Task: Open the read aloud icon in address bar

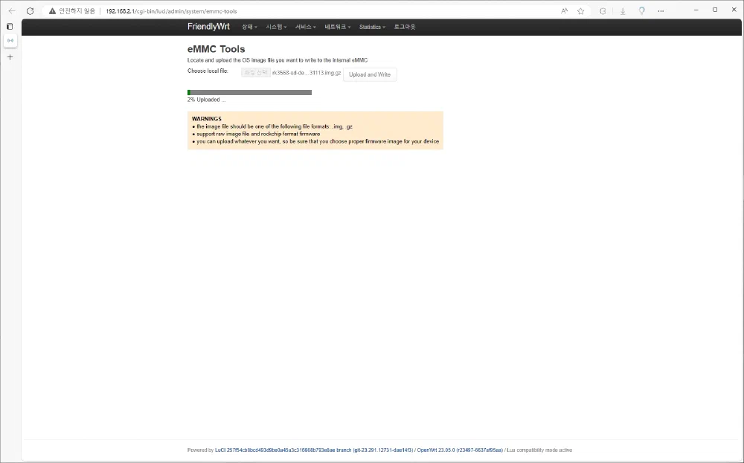Action: click(564, 11)
